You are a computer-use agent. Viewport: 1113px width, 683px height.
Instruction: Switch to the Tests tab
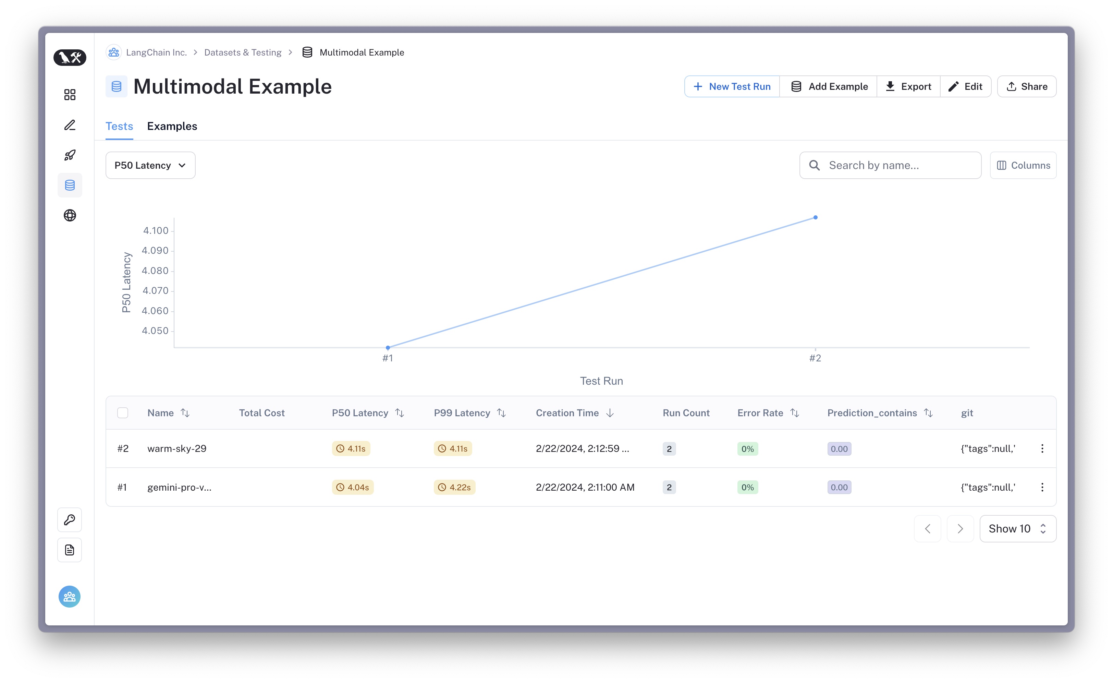(119, 126)
